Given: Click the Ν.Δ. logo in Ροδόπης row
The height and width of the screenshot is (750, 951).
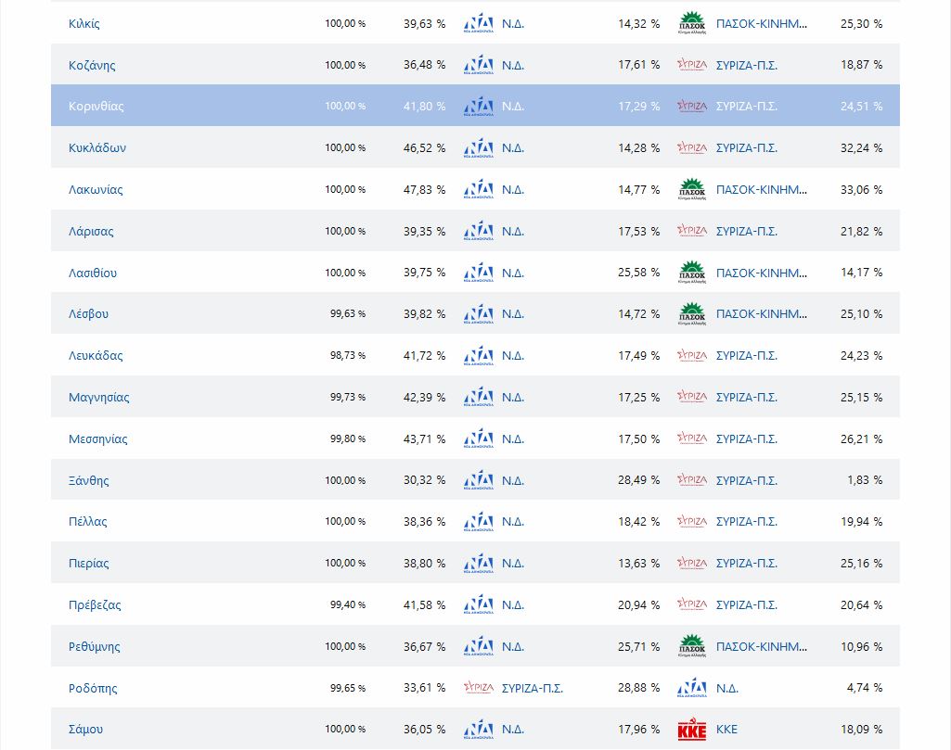Looking at the screenshot, I should (692, 688).
